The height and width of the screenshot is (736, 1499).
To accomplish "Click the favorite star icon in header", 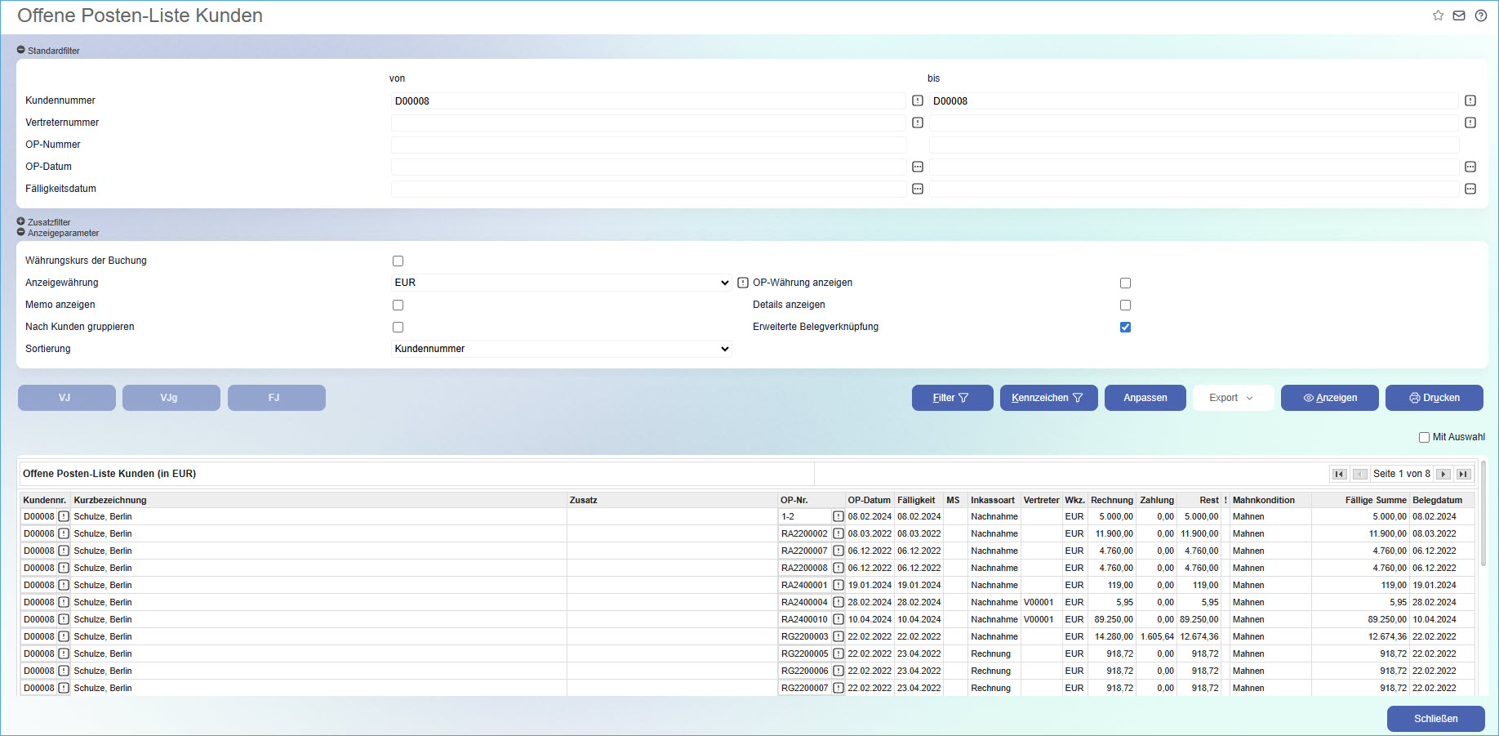I will pos(1438,16).
